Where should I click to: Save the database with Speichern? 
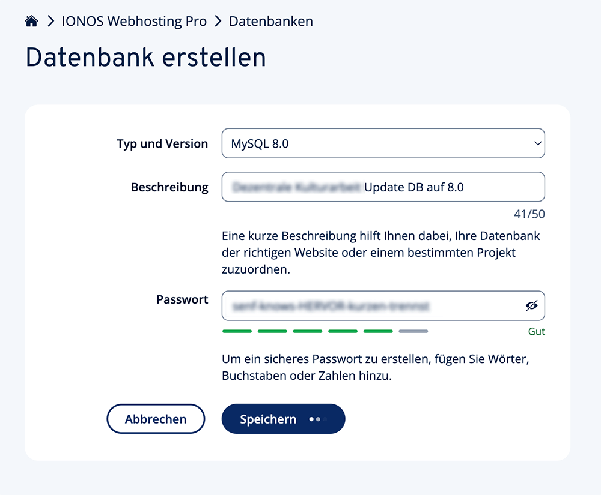pyautogui.click(x=269, y=419)
